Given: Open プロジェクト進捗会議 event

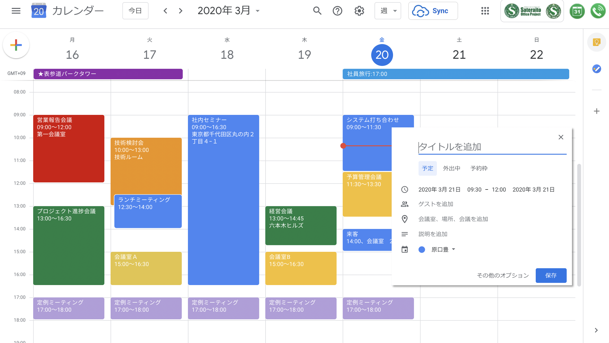Looking at the screenshot, I should 69,246.
